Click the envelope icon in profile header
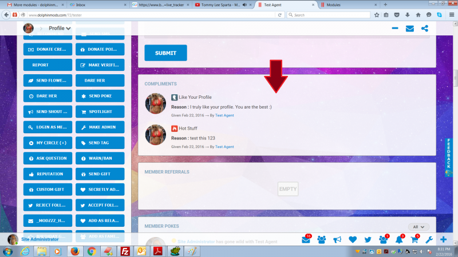 coord(410,28)
